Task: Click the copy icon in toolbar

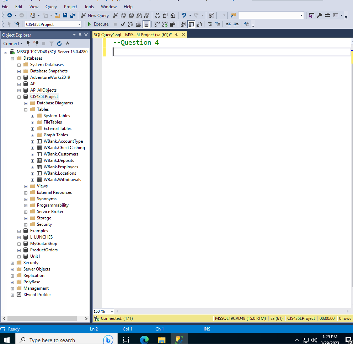Action: pos(165,15)
